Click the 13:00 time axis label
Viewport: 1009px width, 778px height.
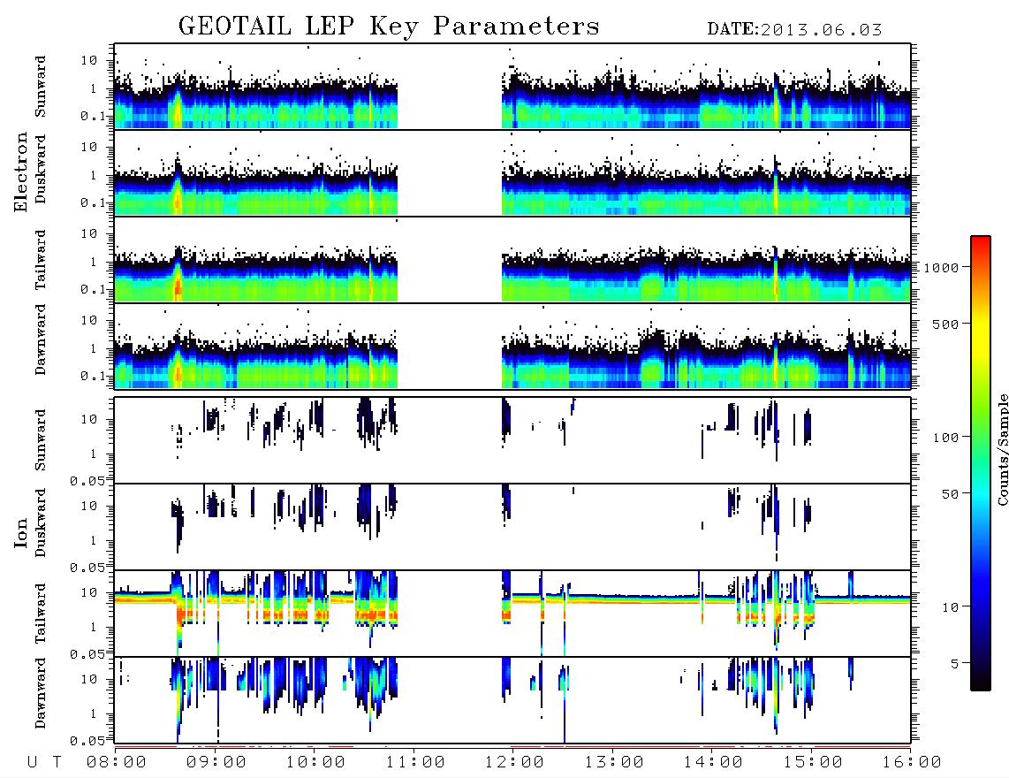tap(615, 762)
